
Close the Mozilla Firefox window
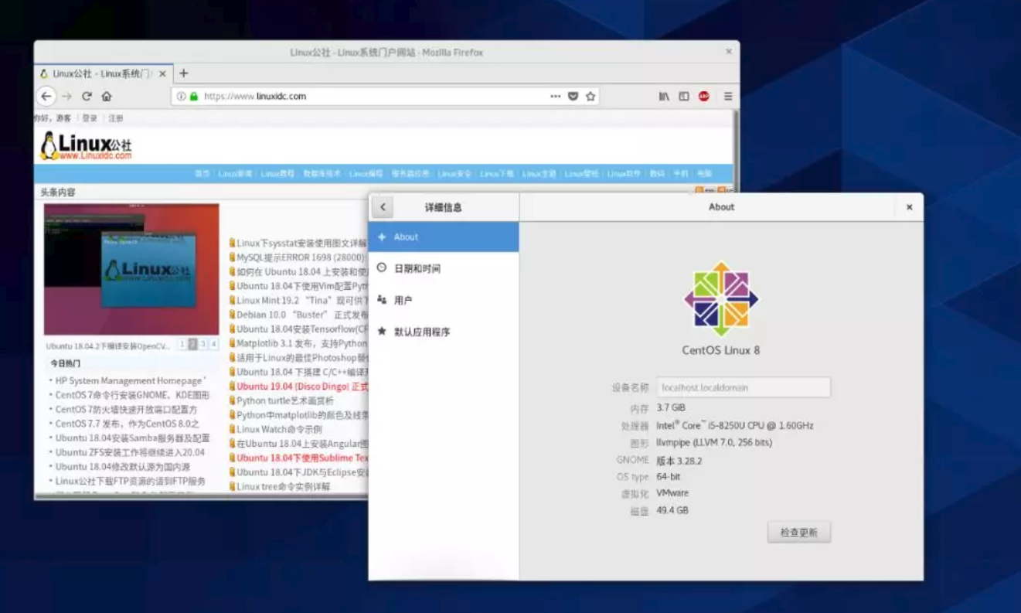729,52
